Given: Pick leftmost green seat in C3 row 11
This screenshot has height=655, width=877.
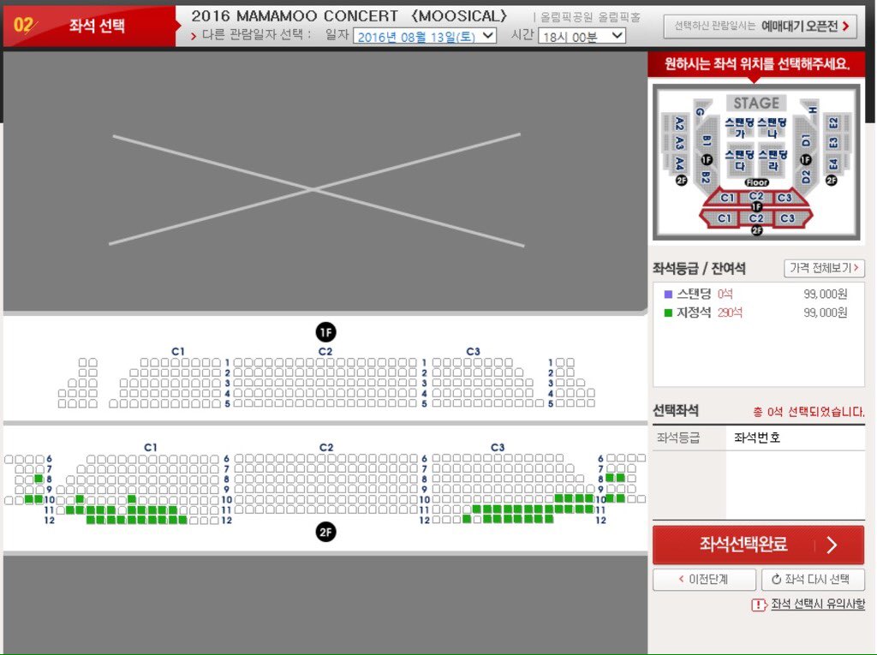Looking at the screenshot, I should 476,509.
